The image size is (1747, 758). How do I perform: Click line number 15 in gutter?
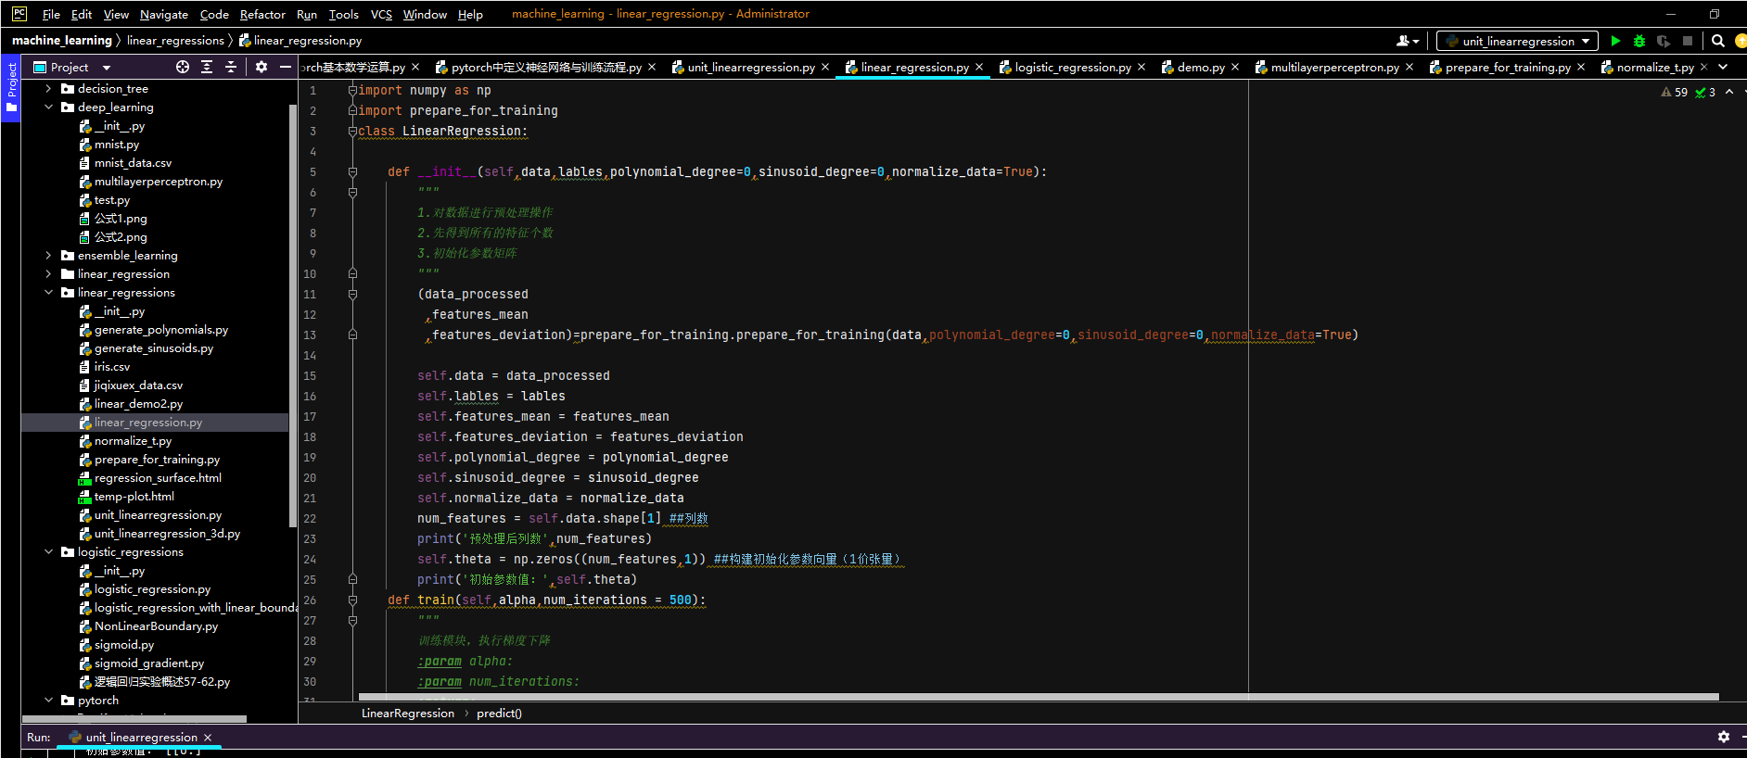pyautogui.click(x=310, y=375)
